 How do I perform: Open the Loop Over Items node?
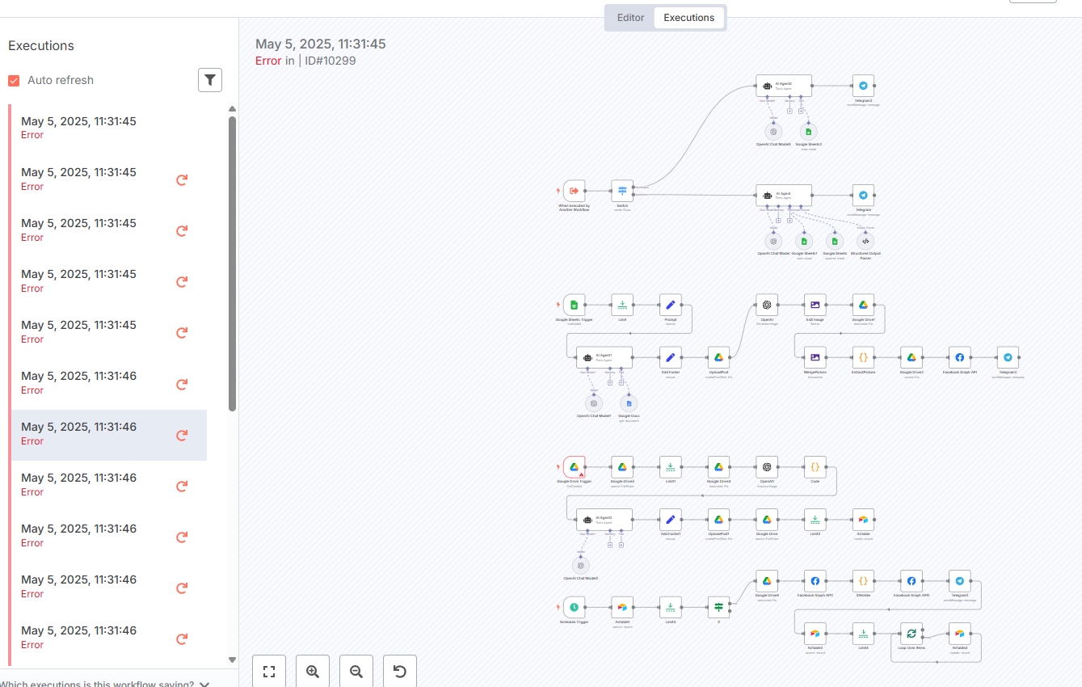[911, 634]
